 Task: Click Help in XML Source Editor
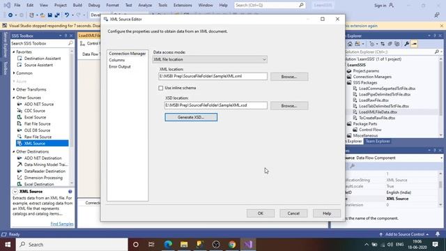327,213
